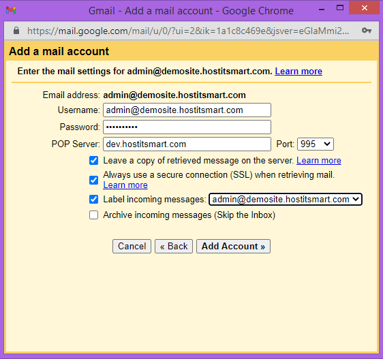The image size is (383, 359).
Task: Close the Gmail popup window
Action: tap(364, 7)
